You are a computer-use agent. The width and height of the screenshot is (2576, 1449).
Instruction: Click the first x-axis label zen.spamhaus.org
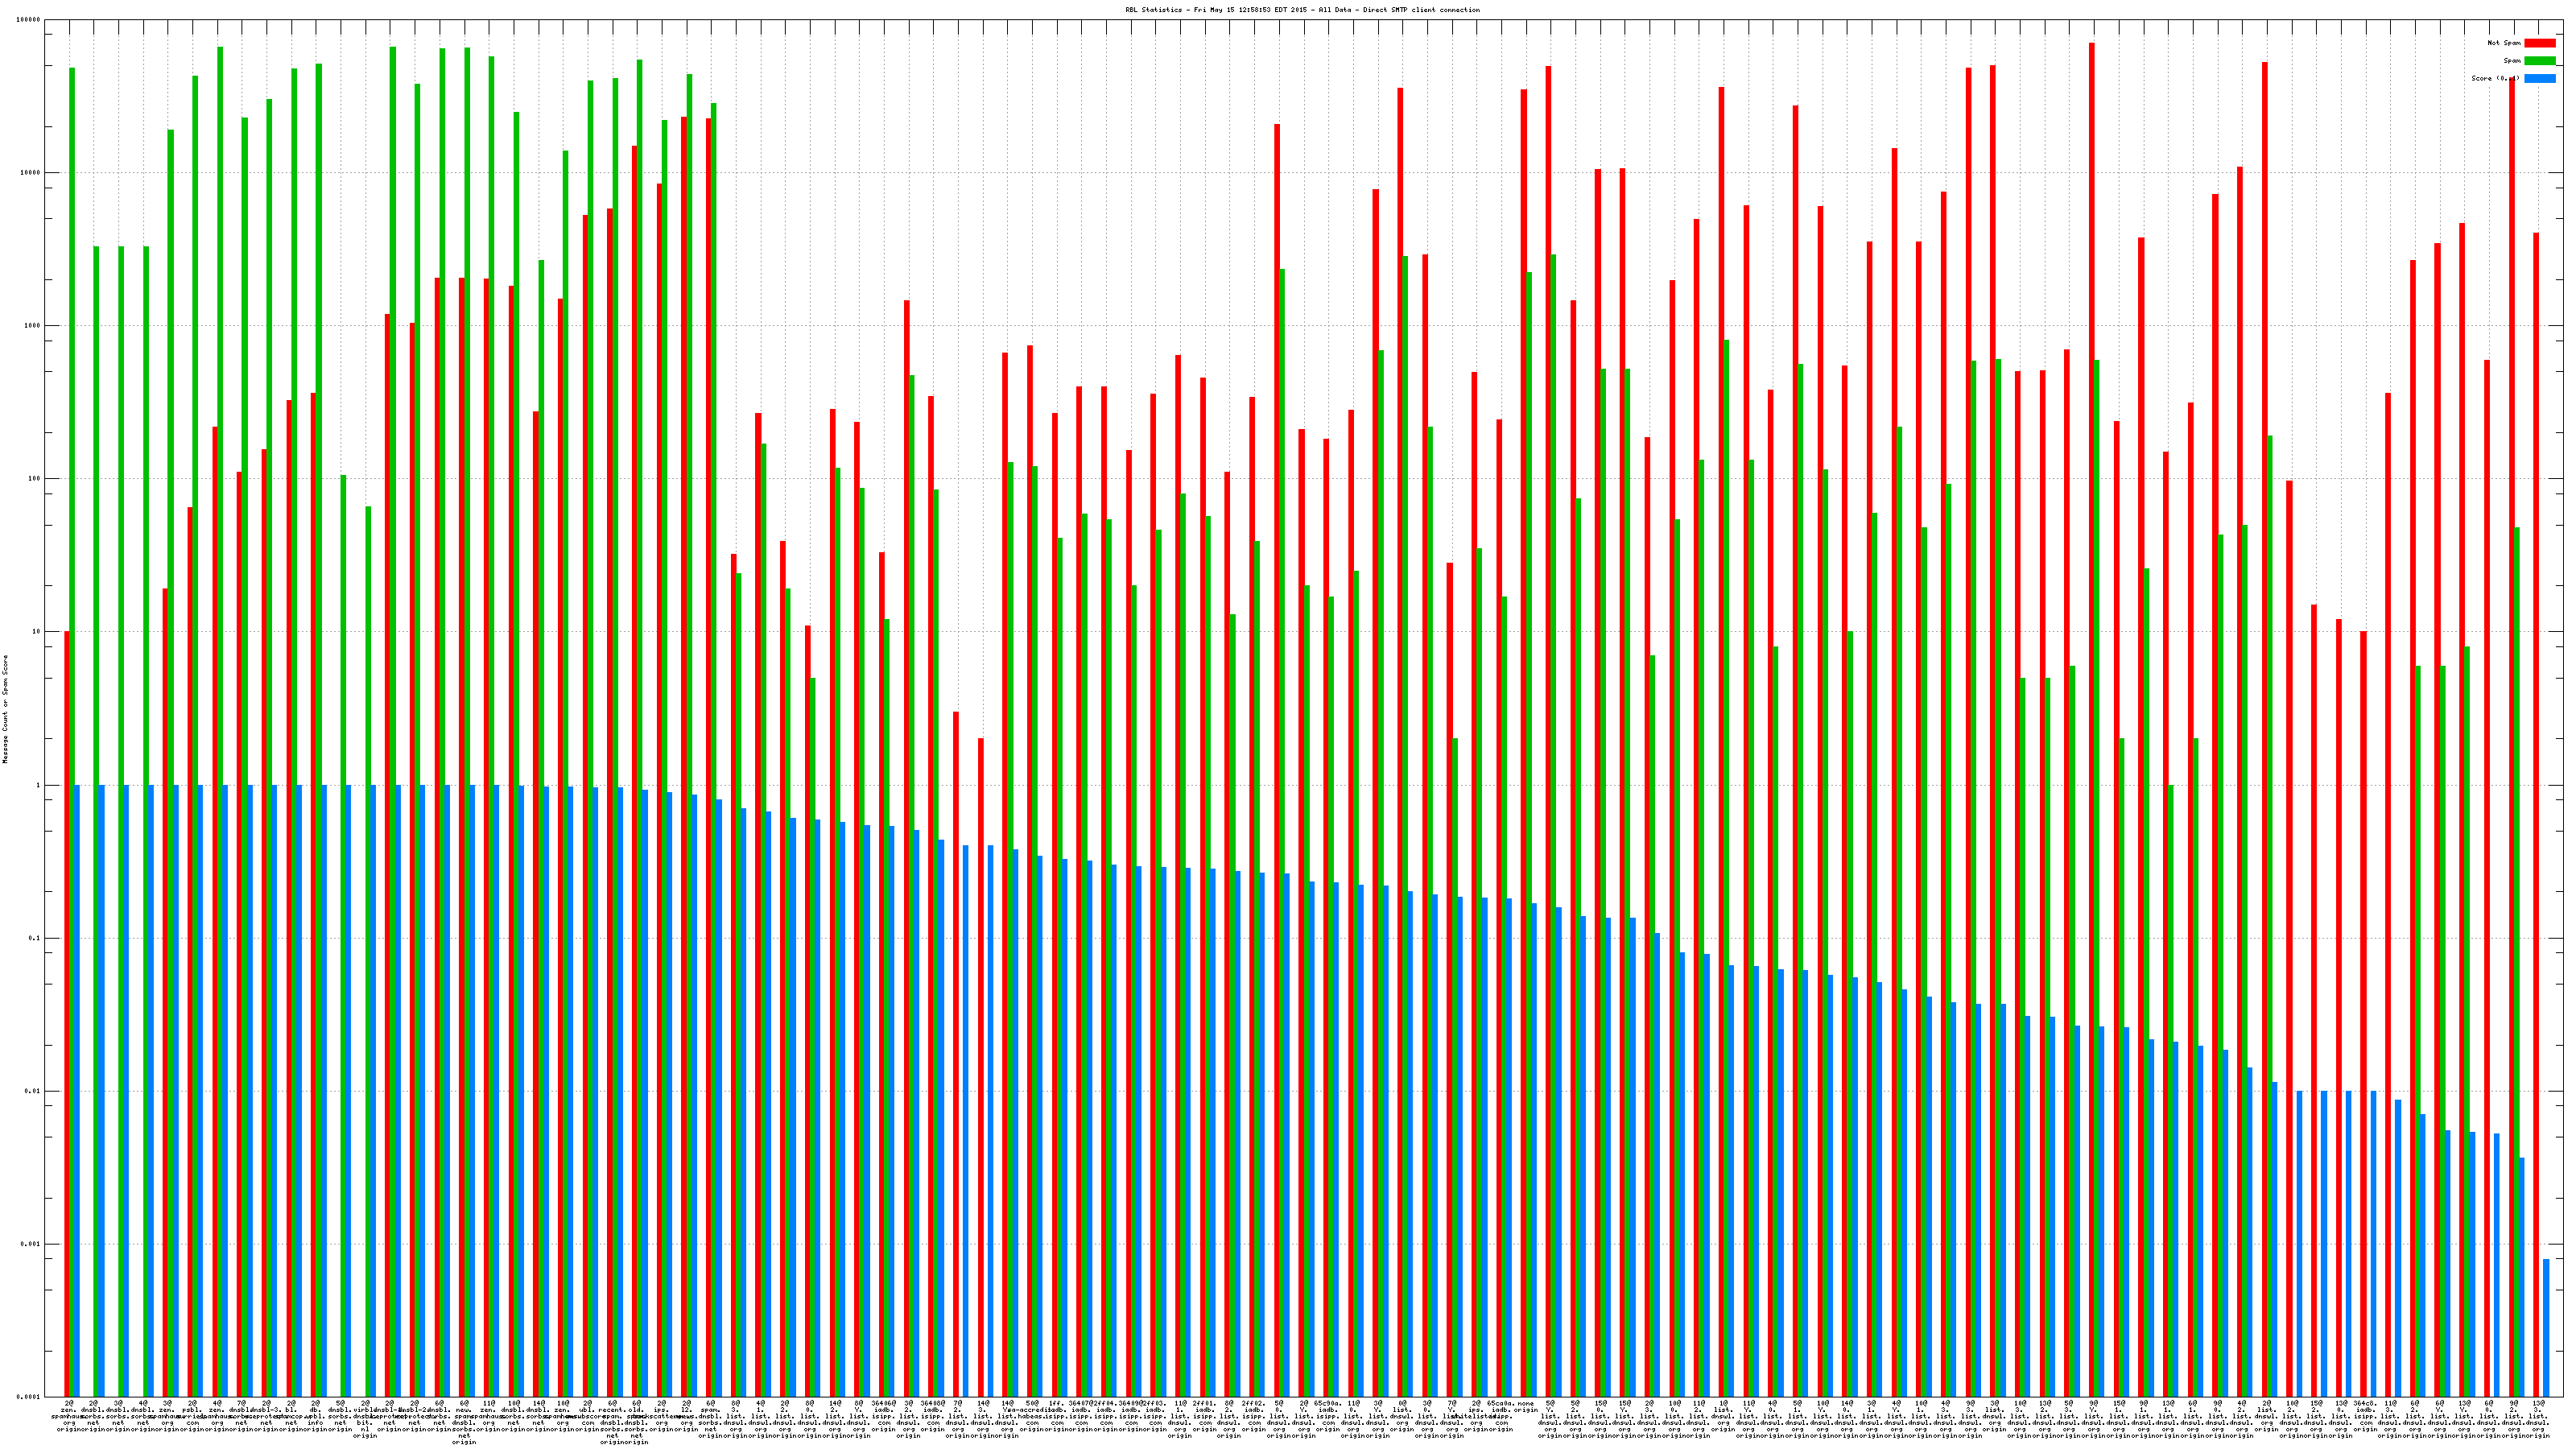(69, 1416)
